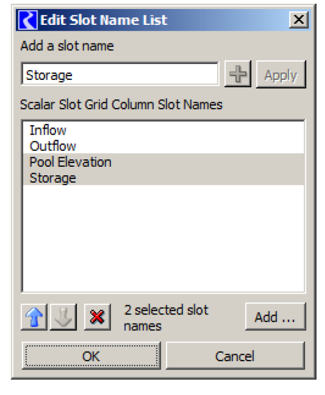
Task: Dismiss the dialog using Cancel
Action: [235, 356]
